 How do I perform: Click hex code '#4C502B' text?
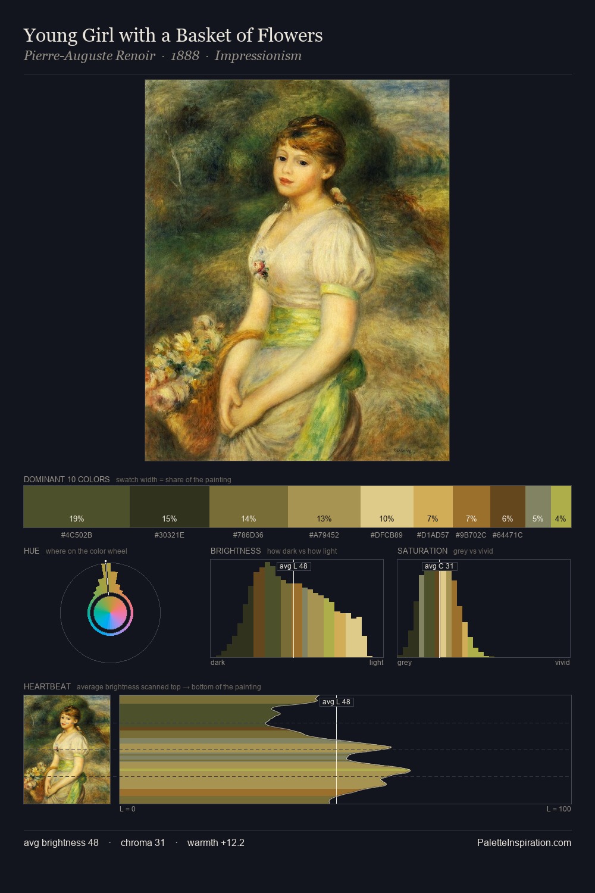click(x=77, y=535)
